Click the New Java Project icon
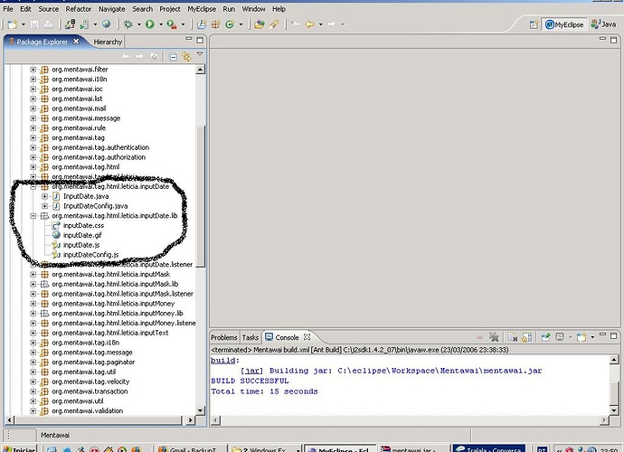 [202, 24]
